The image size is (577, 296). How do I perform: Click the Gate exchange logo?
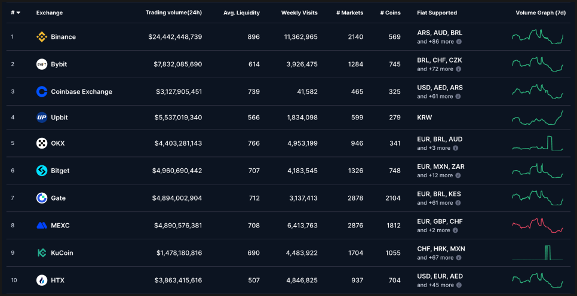[x=42, y=198]
